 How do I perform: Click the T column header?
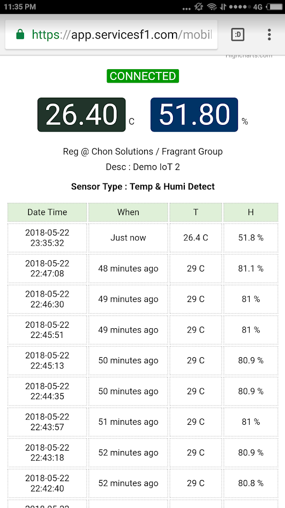(196, 212)
